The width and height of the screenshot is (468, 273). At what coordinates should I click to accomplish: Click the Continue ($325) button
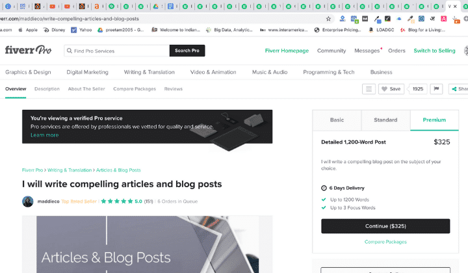coord(385,226)
